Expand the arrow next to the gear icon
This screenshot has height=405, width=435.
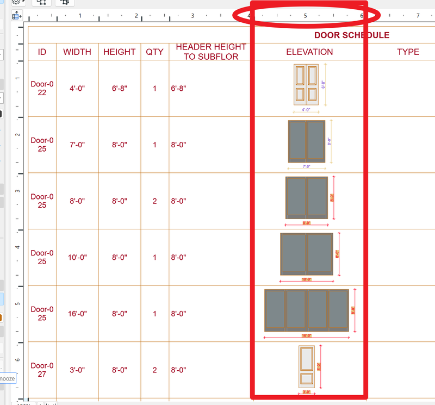click(24, 1)
